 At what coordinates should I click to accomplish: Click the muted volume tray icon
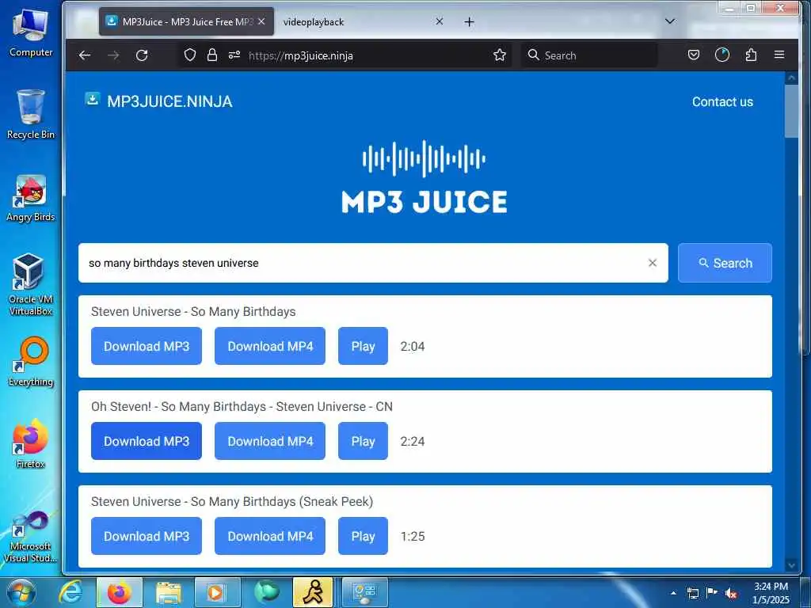[731, 593]
